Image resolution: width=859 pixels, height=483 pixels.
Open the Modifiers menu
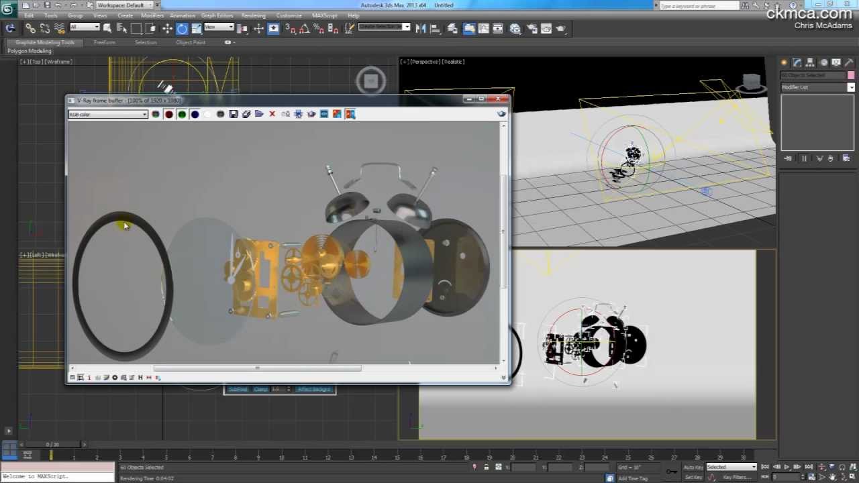pyautogui.click(x=152, y=15)
